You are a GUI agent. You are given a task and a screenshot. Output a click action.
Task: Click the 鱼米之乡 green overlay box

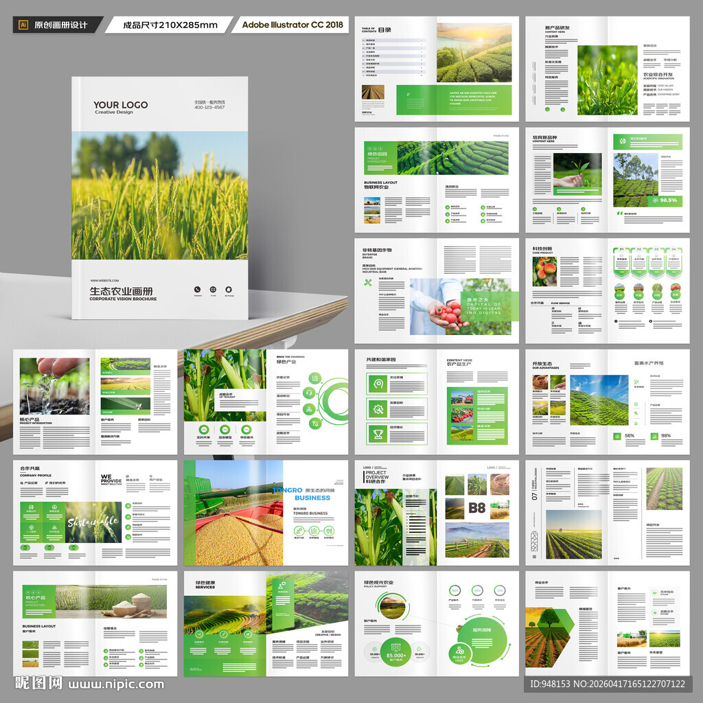click(x=489, y=306)
